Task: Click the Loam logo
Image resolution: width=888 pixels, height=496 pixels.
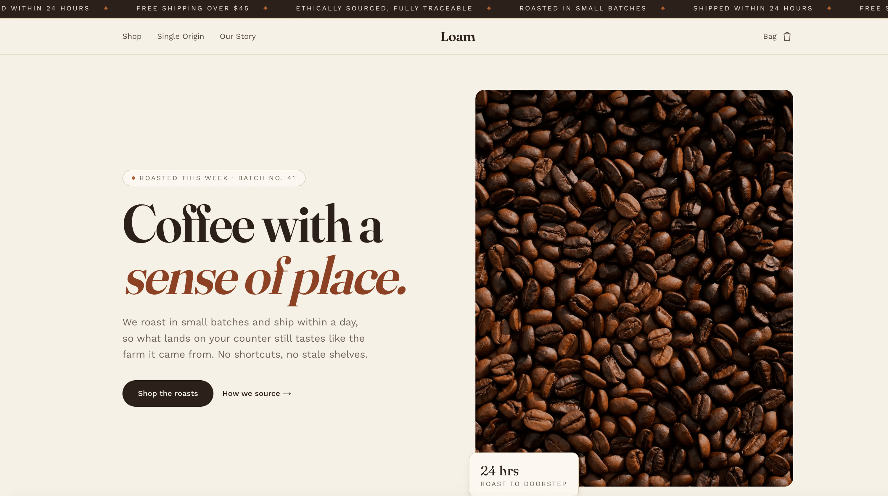Action: 458,36
